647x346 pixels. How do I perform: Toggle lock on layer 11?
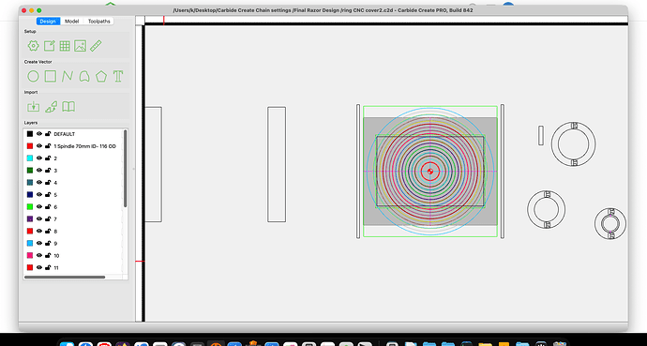click(x=48, y=267)
